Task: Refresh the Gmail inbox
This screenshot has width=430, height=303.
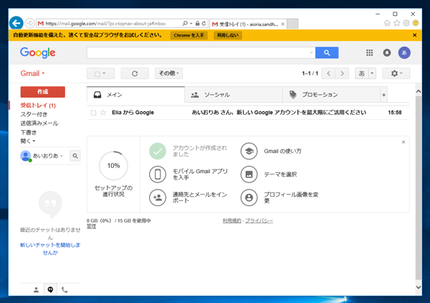Action: 135,74
